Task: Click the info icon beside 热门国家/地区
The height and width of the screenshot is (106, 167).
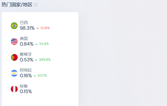Action: pyautogui.click(x=36, y=5)
